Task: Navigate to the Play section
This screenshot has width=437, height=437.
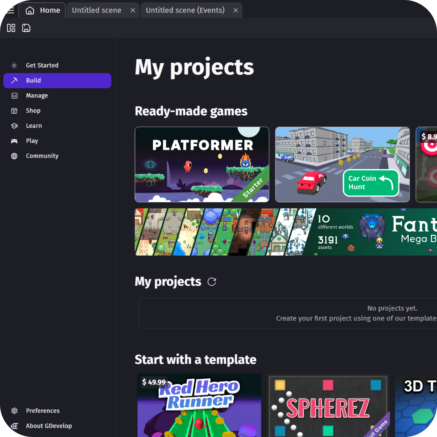Action: [32, 141]
